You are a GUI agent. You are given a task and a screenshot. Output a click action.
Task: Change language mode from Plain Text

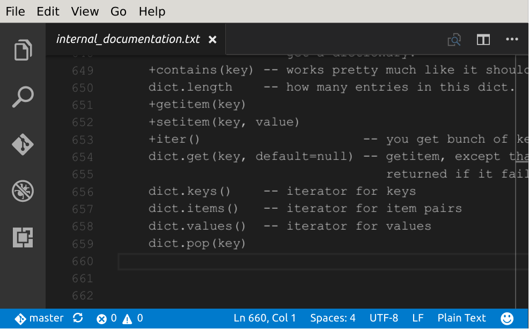(461, 318)
